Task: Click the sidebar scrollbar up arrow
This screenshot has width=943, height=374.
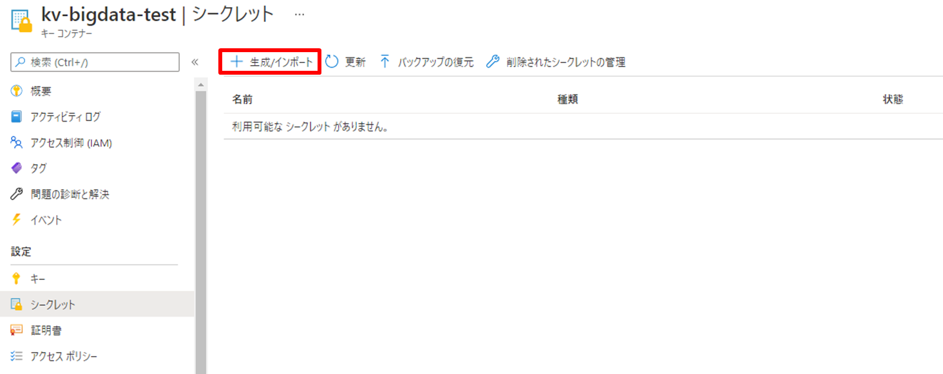Action: pos(200,85)
